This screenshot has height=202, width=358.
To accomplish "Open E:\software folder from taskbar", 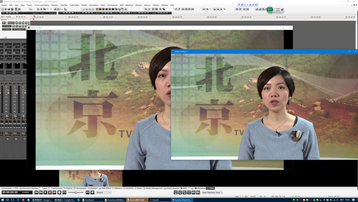I will pyautogui.click(x=92, y=200).
